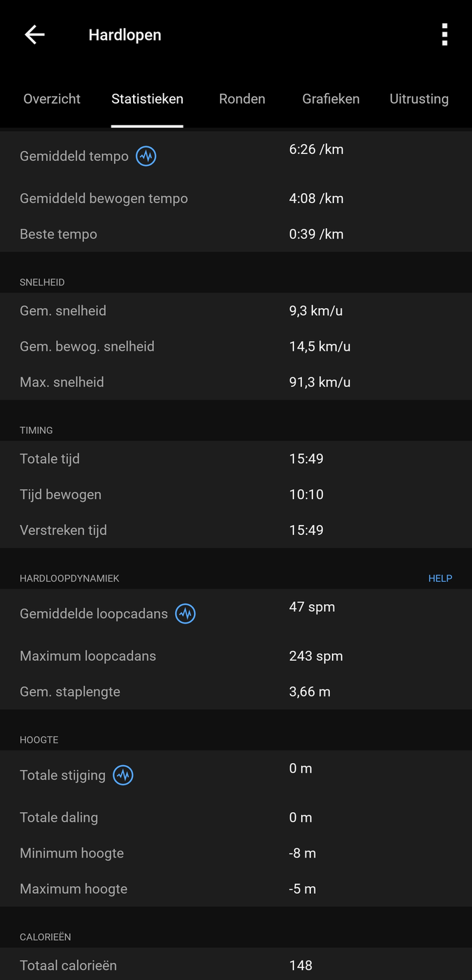Tap the back arrow icon

(34, 35)
